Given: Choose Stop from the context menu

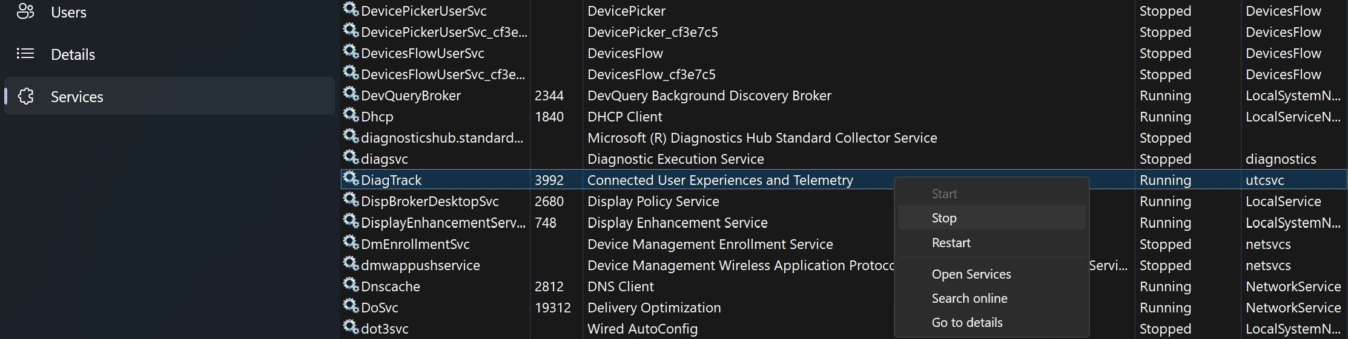Looking at the screenshot, I should click(x=944, y=218).
